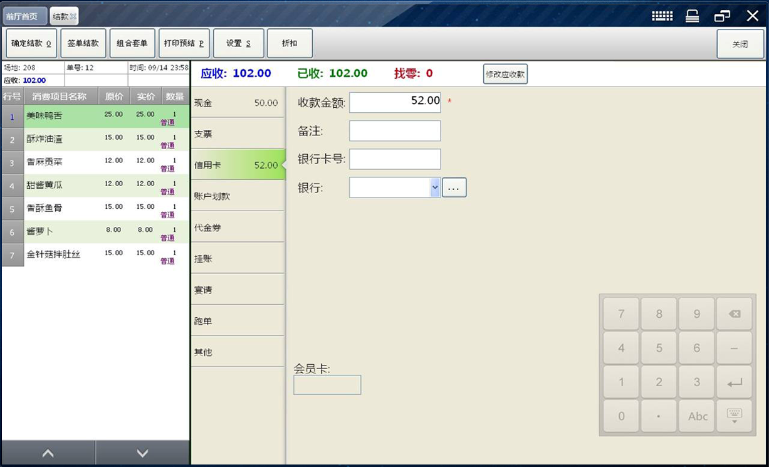The height and width of the screenshot is (467, 769).
Task: Focus the 备注 input field
Action: (395, 131)
